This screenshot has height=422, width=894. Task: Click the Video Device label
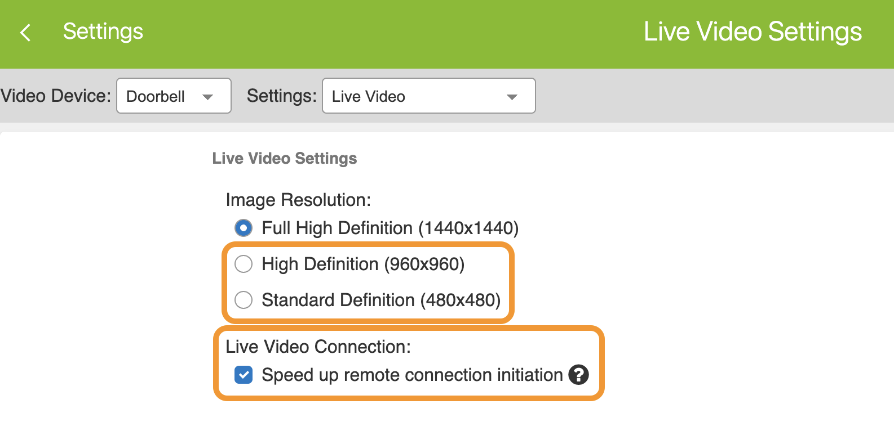56,96
